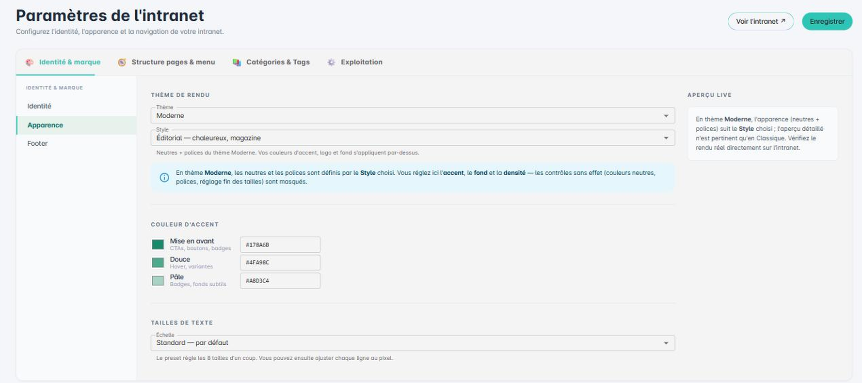
Task: Edit the #178A6B hex color field
Action: click(x=280, y=245)
